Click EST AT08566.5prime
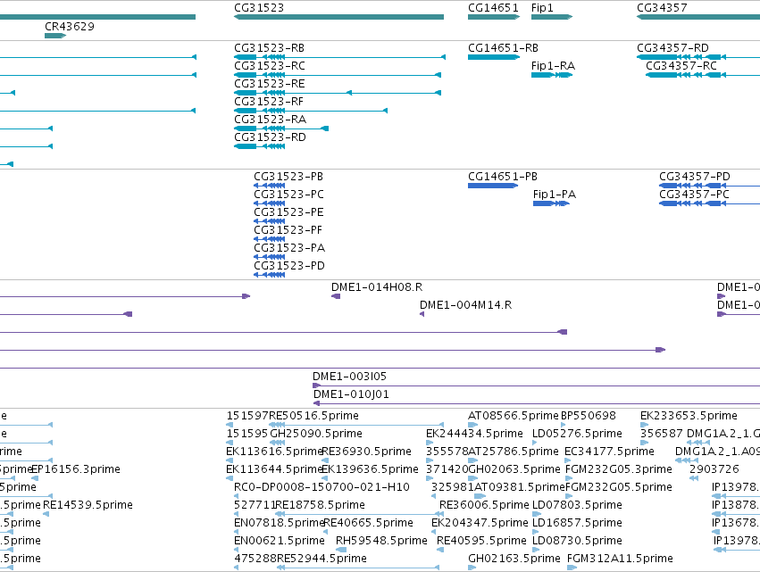Viewport: 760px width, 572px height. [514, 416]
